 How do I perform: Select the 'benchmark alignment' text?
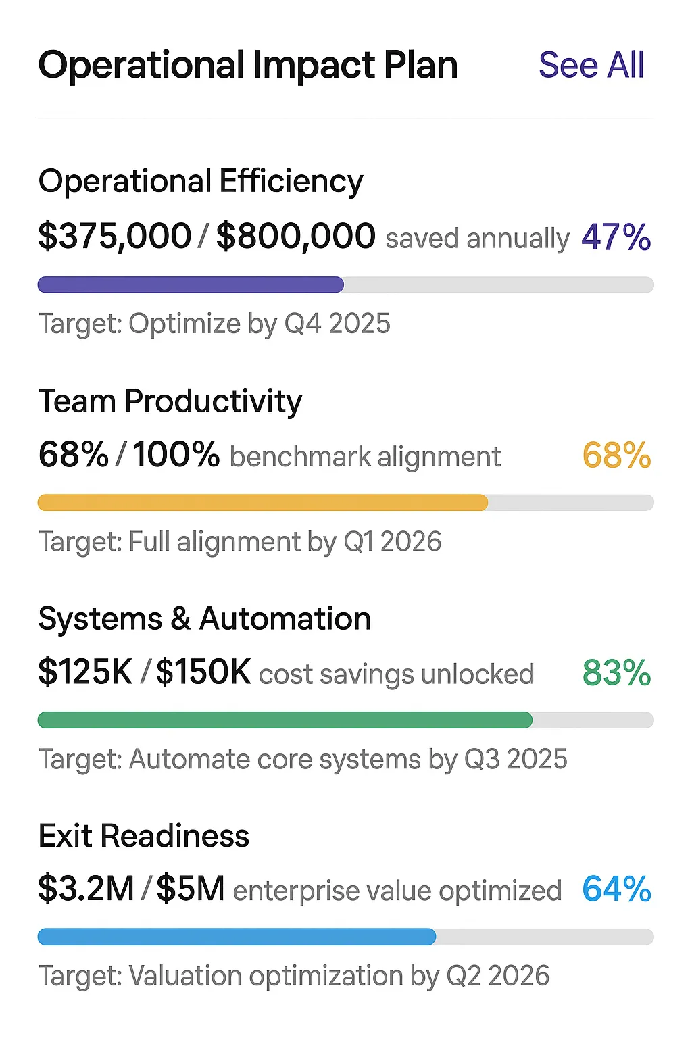366,457
